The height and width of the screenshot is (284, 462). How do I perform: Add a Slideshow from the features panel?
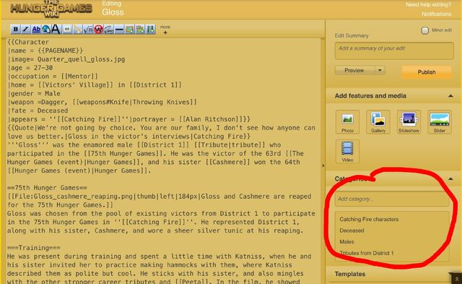click(x=409, y=122)
